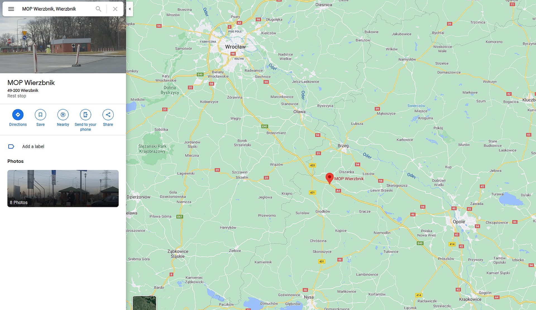
Task: Click the place header street photo
Action: coord(63,45)
